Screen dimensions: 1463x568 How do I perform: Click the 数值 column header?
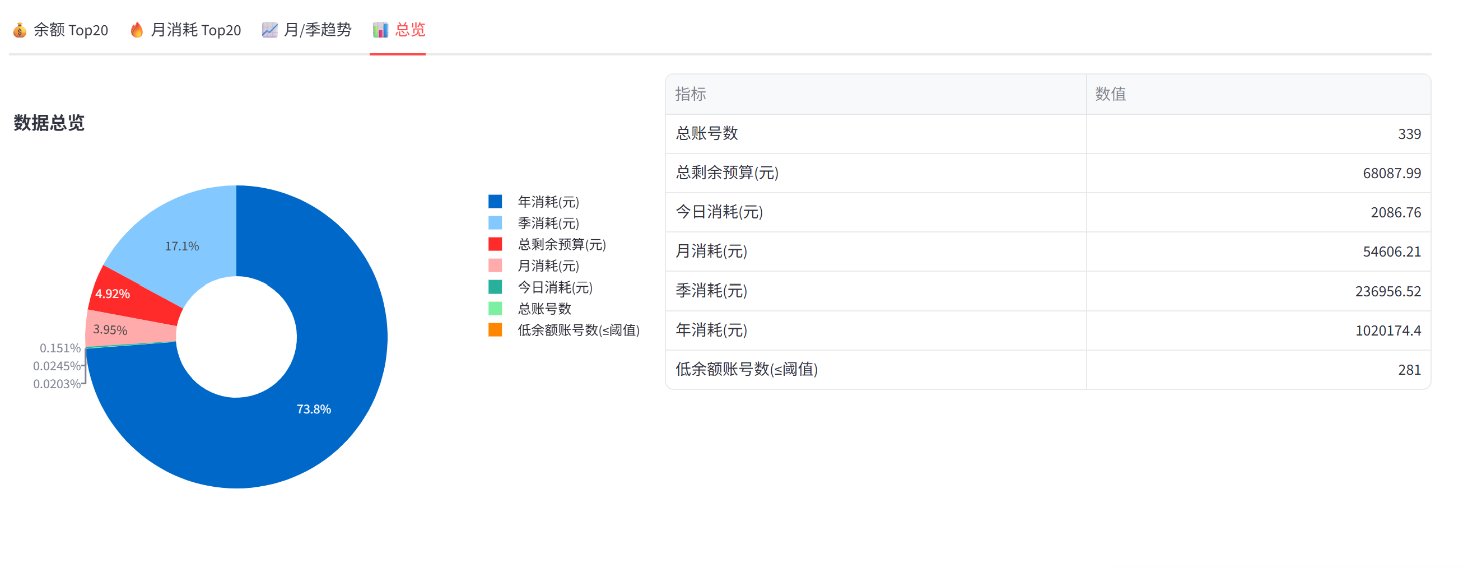pos(1258,94)
